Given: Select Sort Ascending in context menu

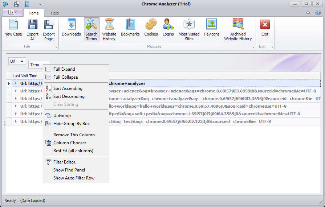Looking at the screenshot, I should coord(76,88).
